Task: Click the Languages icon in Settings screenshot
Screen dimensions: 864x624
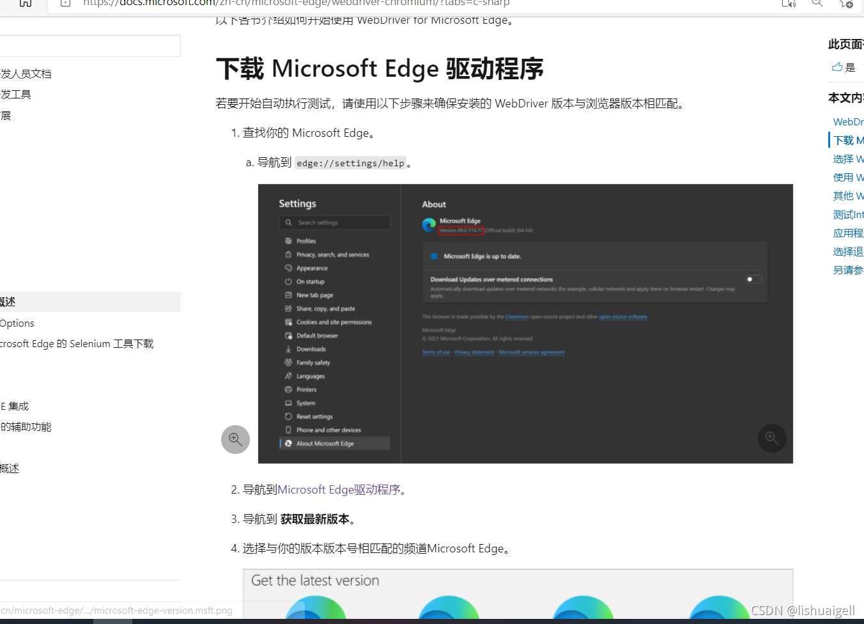Action: click(288, 376)
